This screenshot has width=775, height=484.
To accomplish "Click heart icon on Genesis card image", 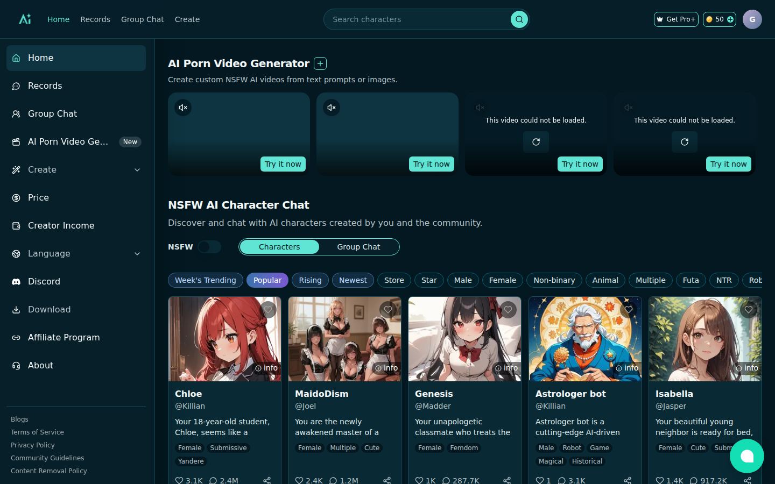I will [x=508, y=309].
